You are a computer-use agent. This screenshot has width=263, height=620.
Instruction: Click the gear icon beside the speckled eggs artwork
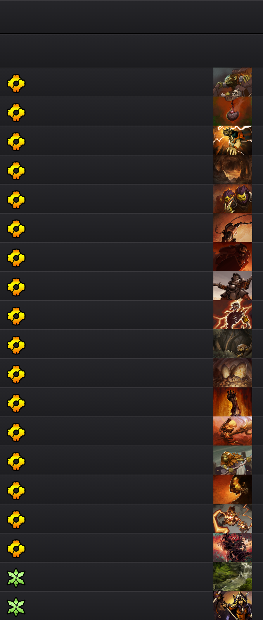[16, 374]
